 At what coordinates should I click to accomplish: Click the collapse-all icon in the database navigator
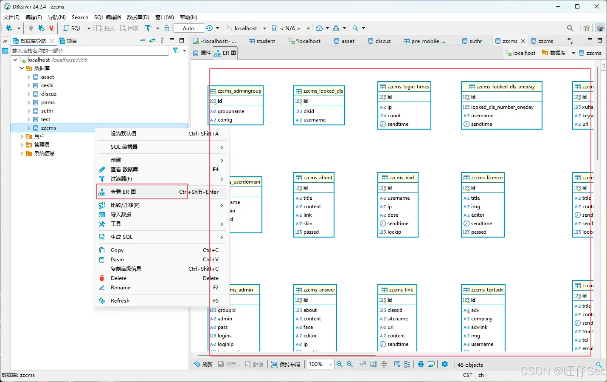[143, 41]
